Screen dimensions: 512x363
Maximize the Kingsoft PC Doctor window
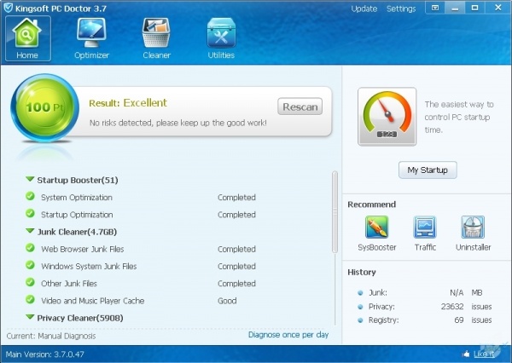(x=474, y=8)
